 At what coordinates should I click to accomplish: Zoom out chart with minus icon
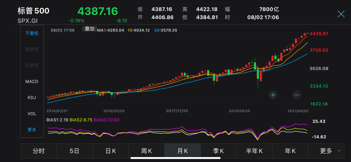click(x=297, y=95)
